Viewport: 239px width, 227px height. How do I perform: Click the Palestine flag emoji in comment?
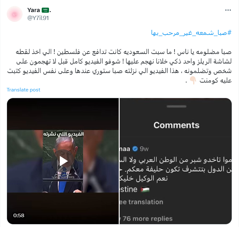click(x=145, y=190)
